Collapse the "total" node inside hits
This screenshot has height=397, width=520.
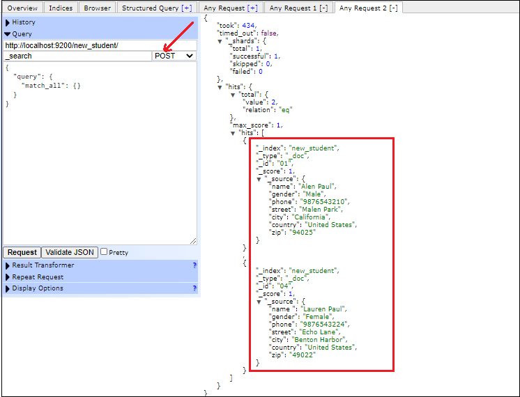pyautogui.click(x=233, y=94)
